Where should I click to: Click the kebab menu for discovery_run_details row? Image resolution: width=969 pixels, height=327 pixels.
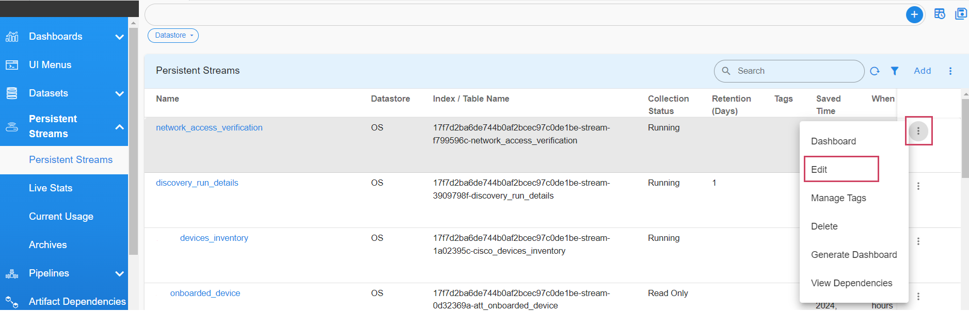click(918, 186)
